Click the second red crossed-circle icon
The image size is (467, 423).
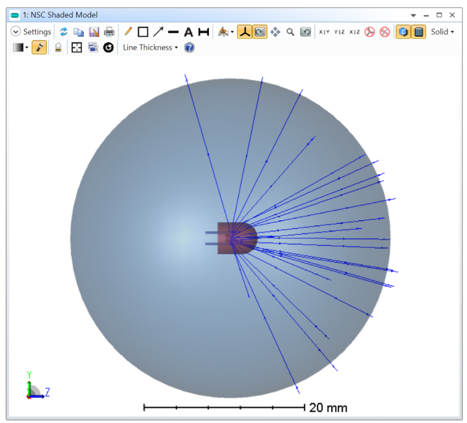click(x=385, y=31)
